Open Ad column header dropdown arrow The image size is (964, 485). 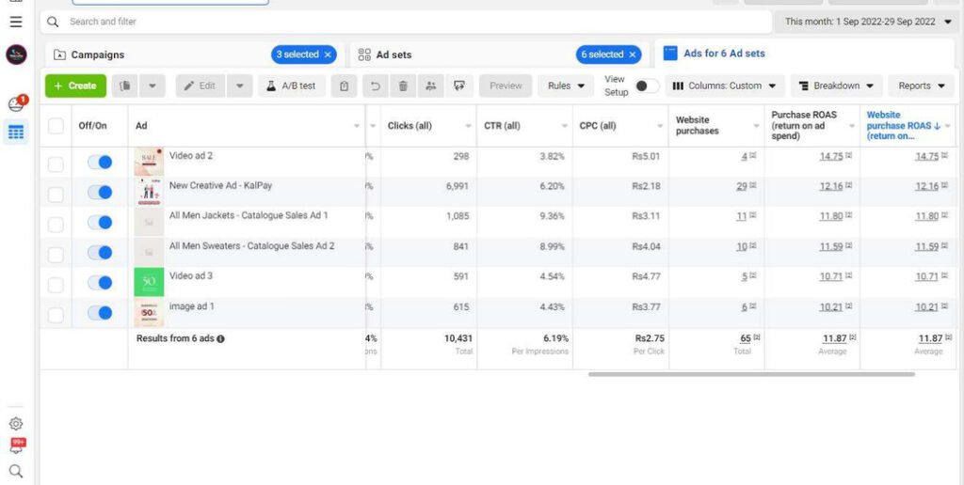pyautogui.click(x=357, y=126)
